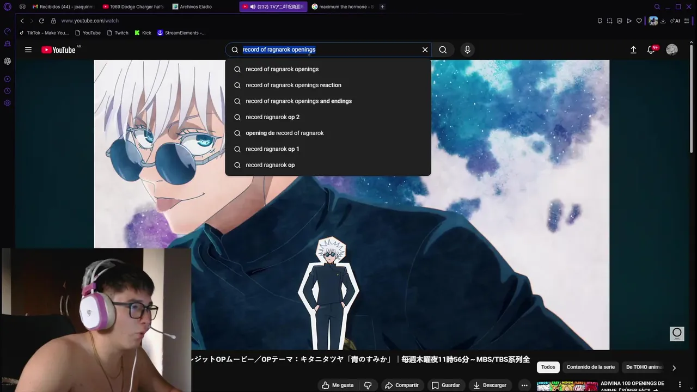697x392 pixels.
Task: Select suggestion "opening de record of ragnarok"
Action: [328, 133]
